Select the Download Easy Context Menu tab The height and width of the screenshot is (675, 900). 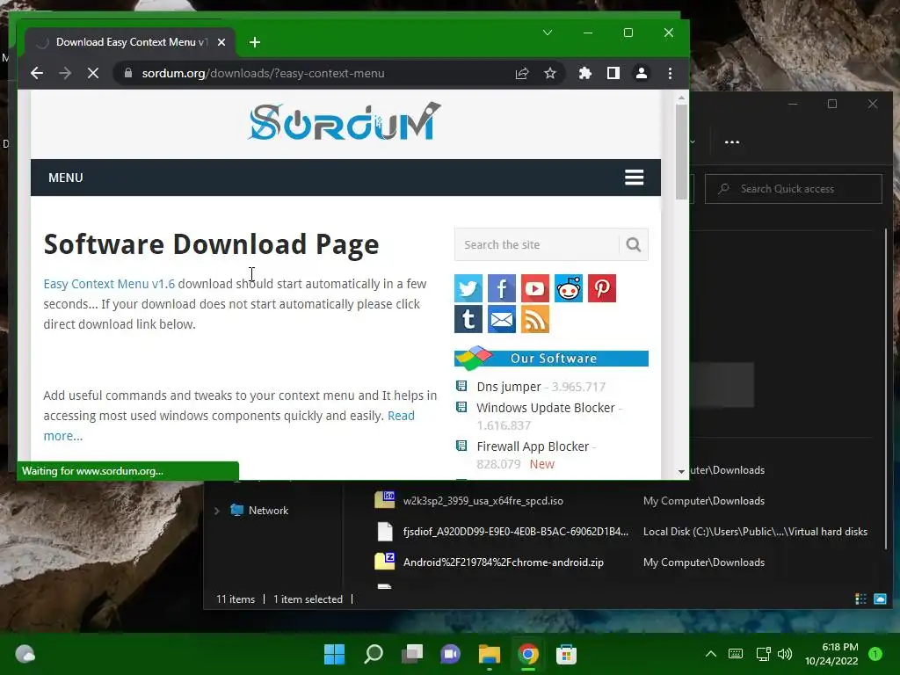tap(130, 42)
